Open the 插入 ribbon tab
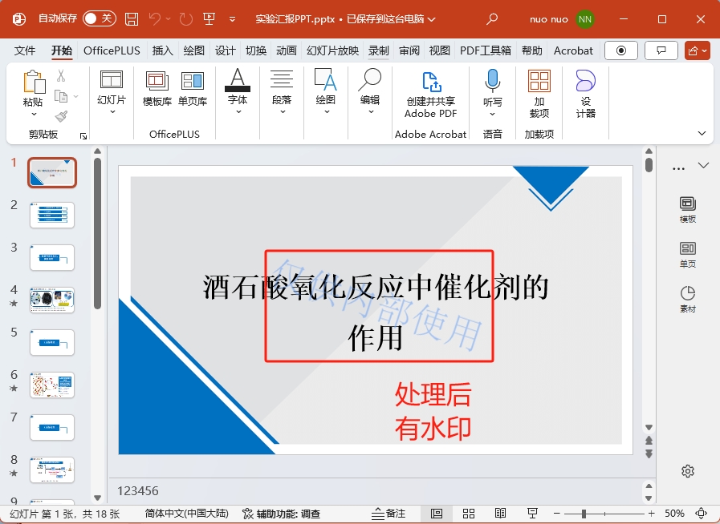The width and height of the screenshot is (720, 524). click(162, 50)
